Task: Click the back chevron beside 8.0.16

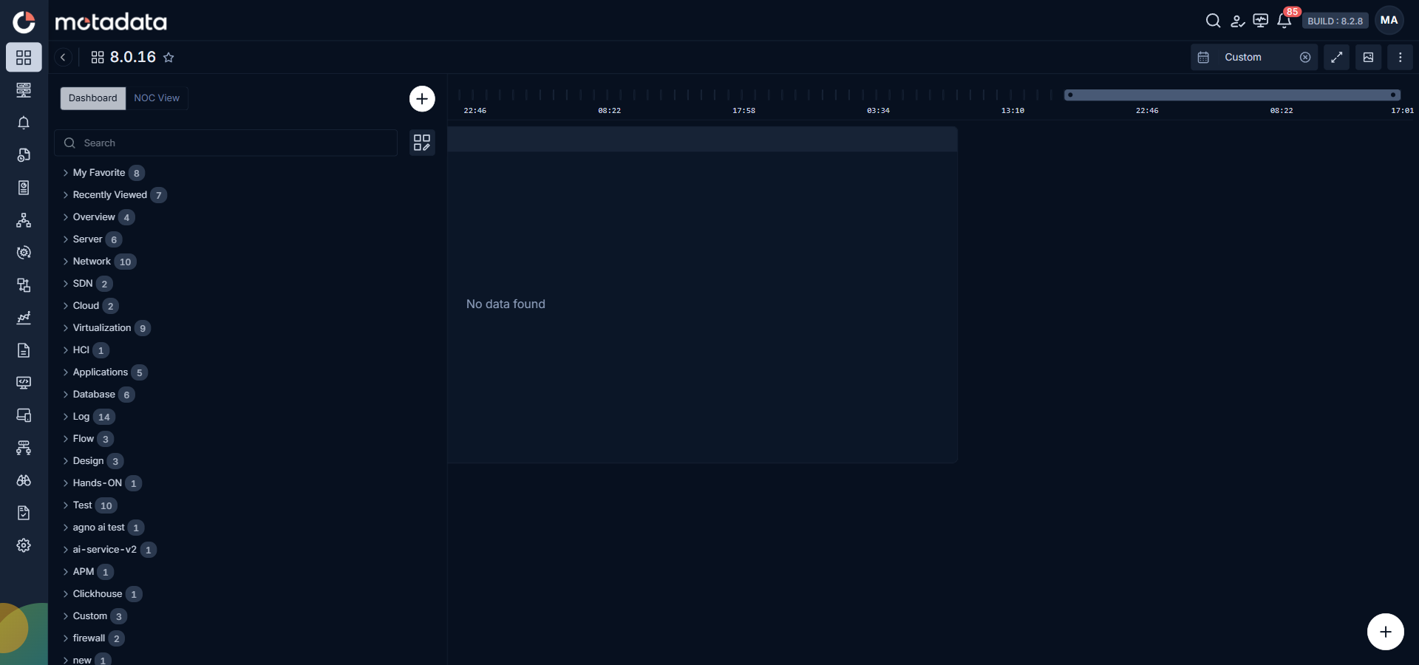Action: 63,57
